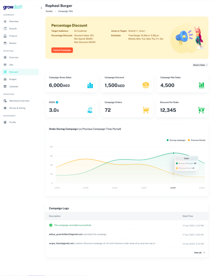The height and width of the screenshot is (276, 216).
Task: Click the green data point on the chart
Action: (x=174, y=153)
